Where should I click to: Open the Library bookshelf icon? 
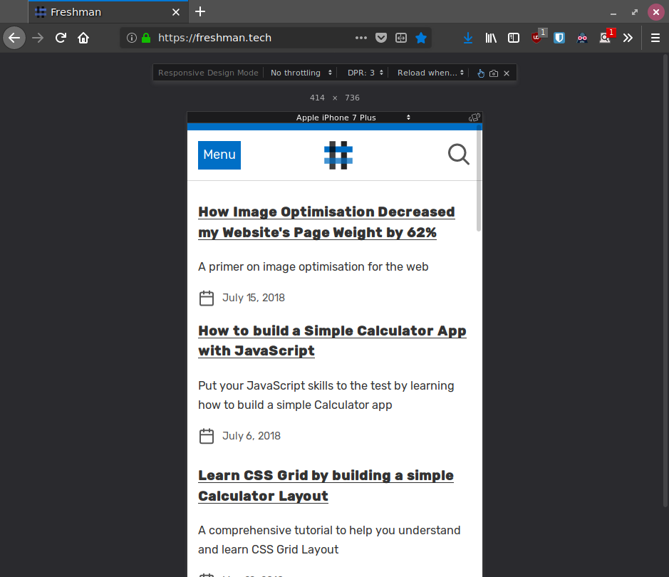click(491, 38)
